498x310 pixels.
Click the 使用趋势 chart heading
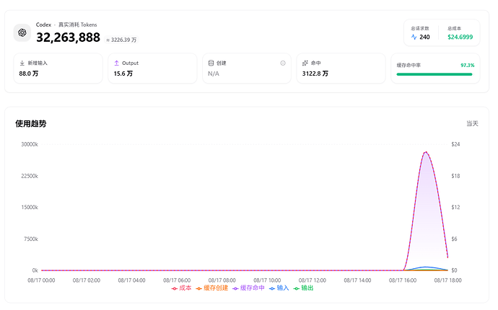point(31,123)
